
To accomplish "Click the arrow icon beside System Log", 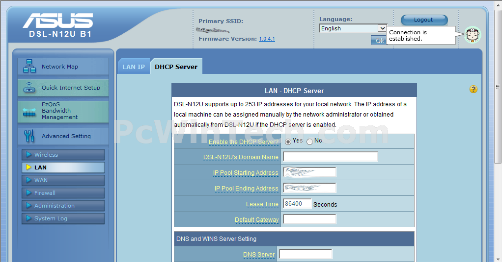I will coord(29,218).
